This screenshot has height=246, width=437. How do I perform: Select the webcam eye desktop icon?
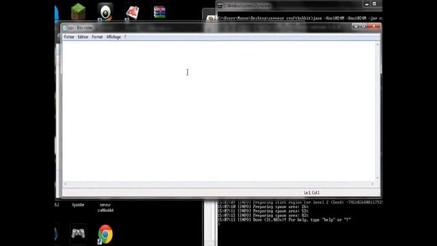click(105, 12)
